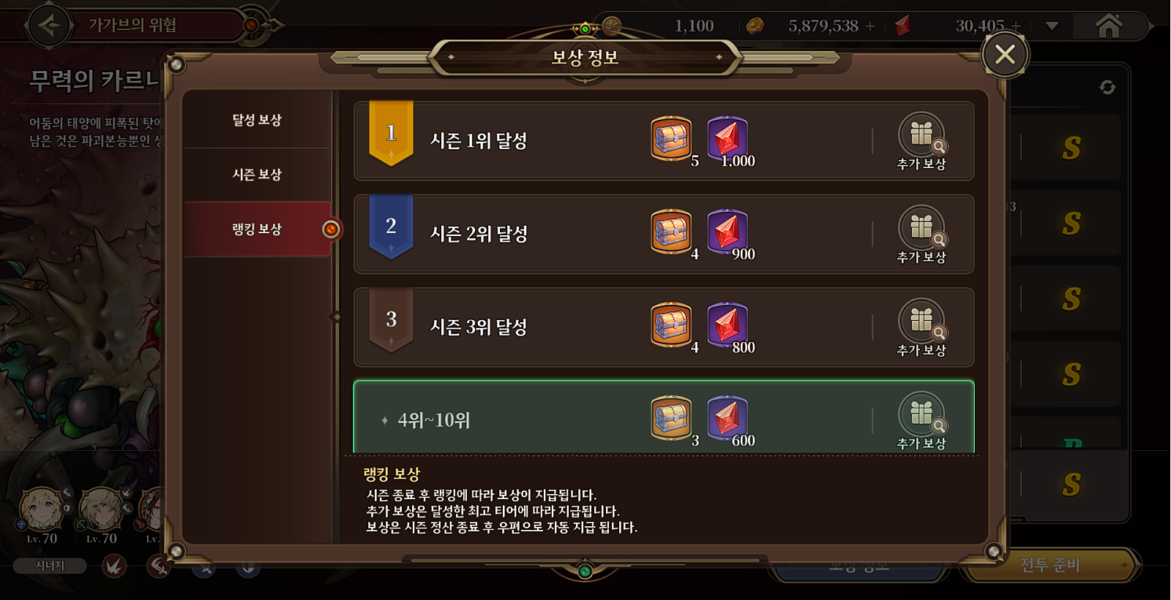
Task: Select first Lv.70 hero portrait
Action: pyautogui.click(x=42, y=509)
